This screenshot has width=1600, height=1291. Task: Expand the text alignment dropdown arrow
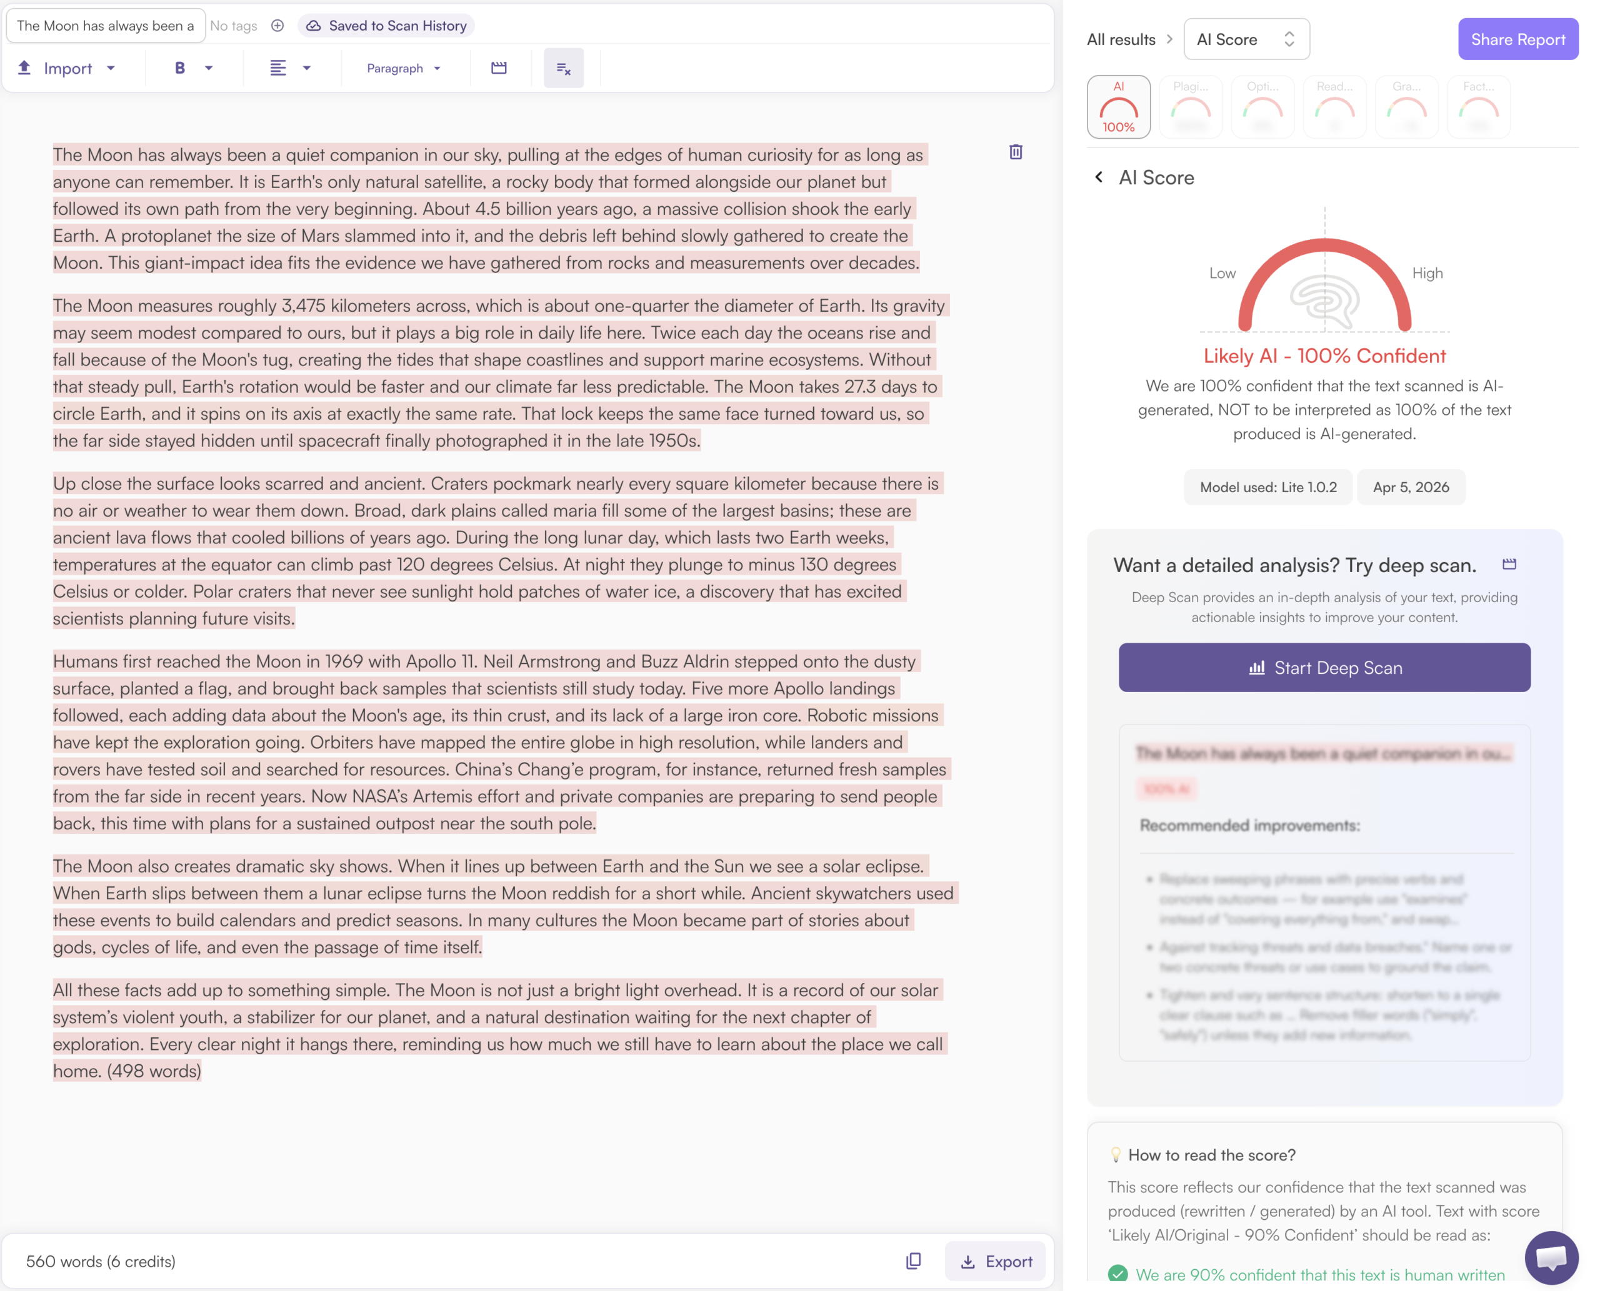coord(307,69)
